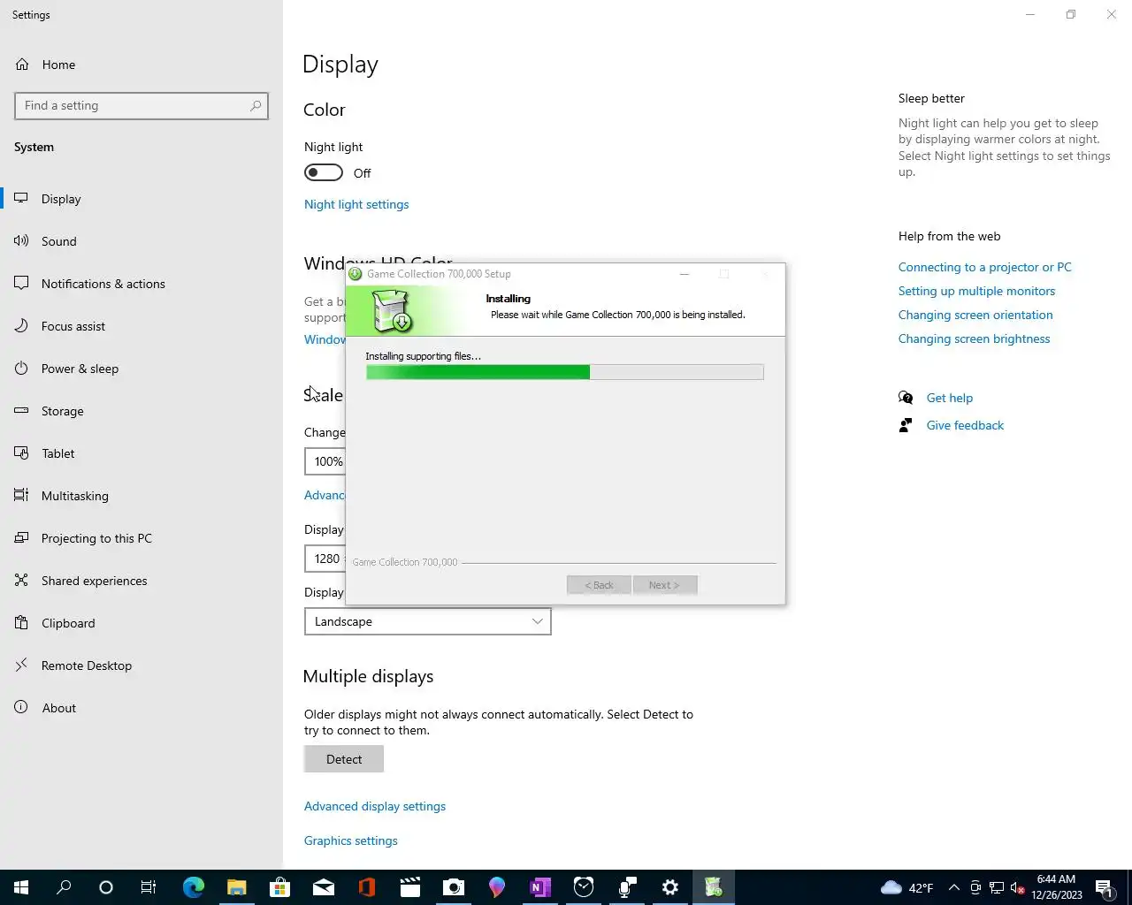Viewport: 1132px width, 905px height.
Task: Open Setting up multiple monitors link
Action: pyautogui.click(x=976, y=291)
